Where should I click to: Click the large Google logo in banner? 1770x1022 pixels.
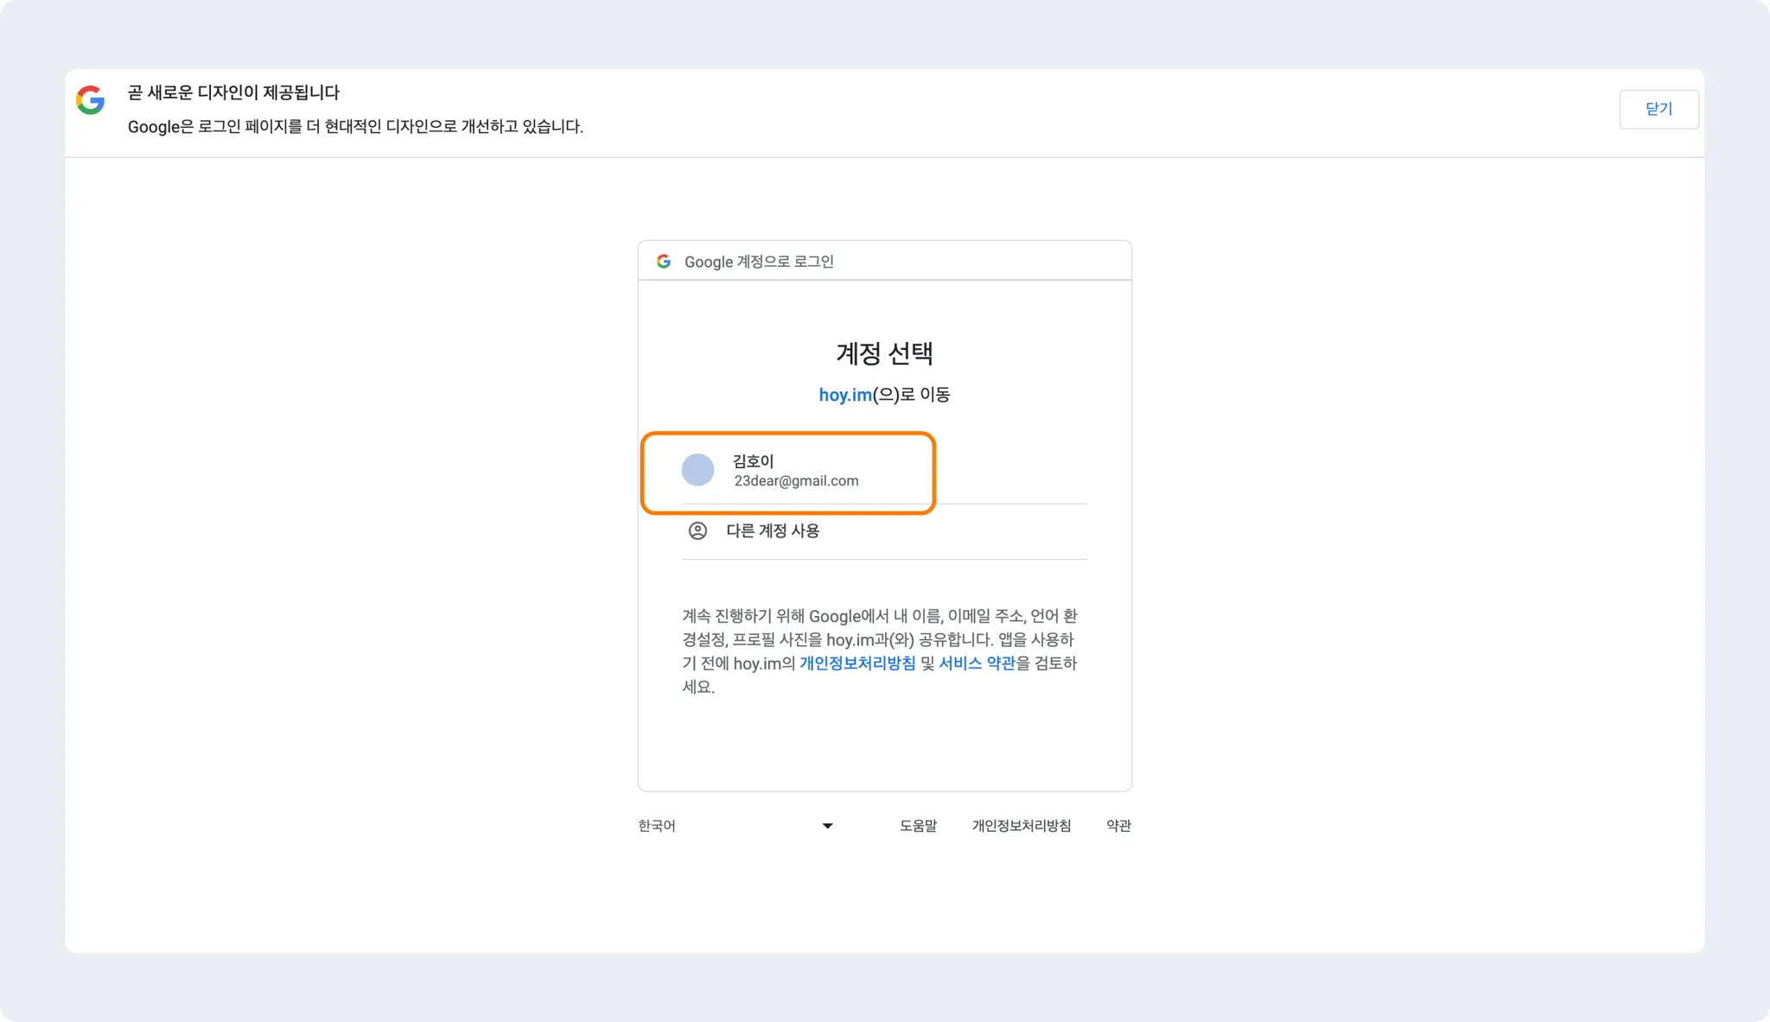click(x=90, y=100)
